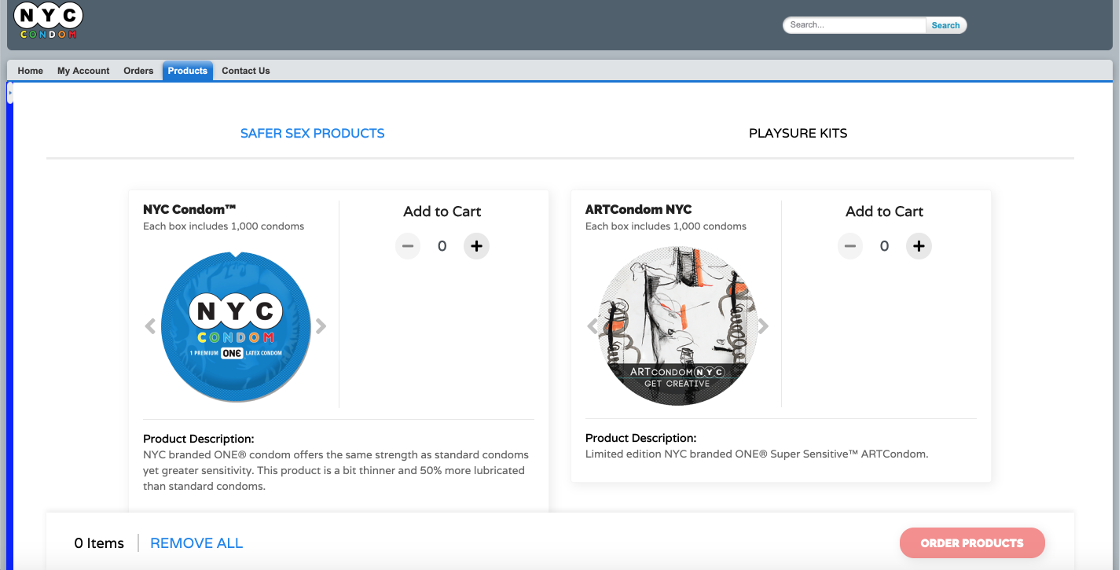Switch to Safer Sex Products category
Viewport: 1119px width, 570px height.
[x=313, y=134]
